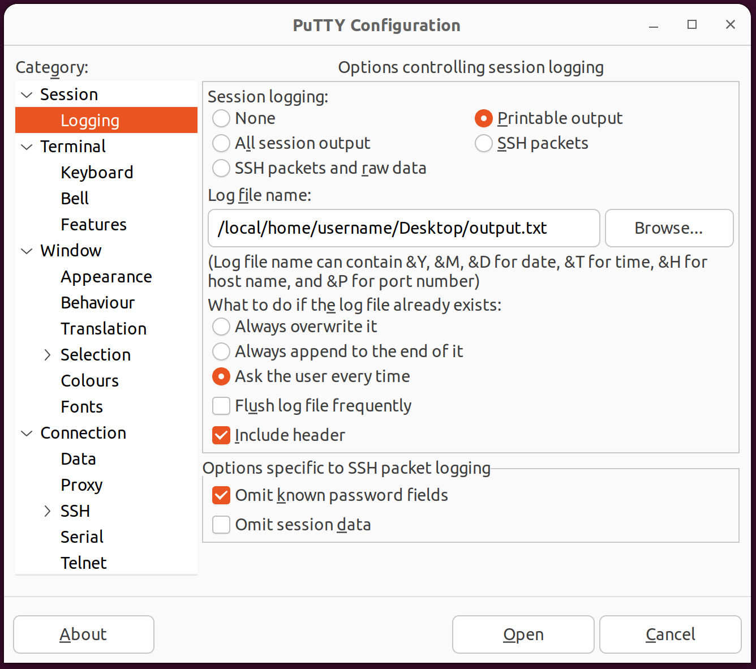The image size is (756, 669).
Task: Go to Keyboard settings
Action: click(x=97, y=173)
